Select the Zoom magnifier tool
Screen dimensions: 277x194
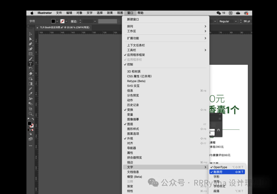(31, 114)
